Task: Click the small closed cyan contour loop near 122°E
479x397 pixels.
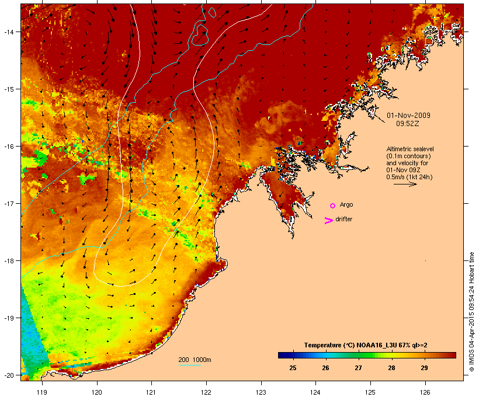Action: click(x=212, y=12)
